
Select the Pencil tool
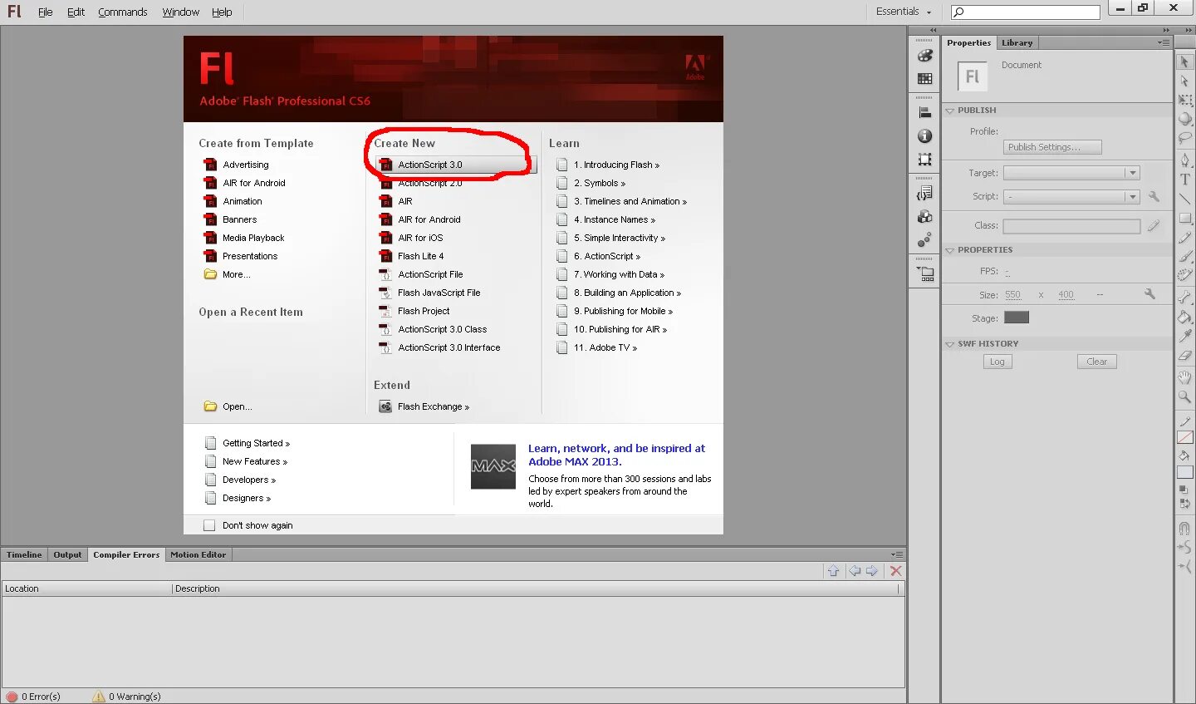click(x=1185, y=238)
